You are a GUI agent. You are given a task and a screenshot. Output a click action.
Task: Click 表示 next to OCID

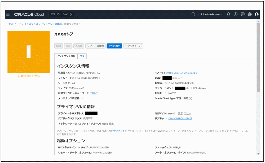(x=174, y=78)
